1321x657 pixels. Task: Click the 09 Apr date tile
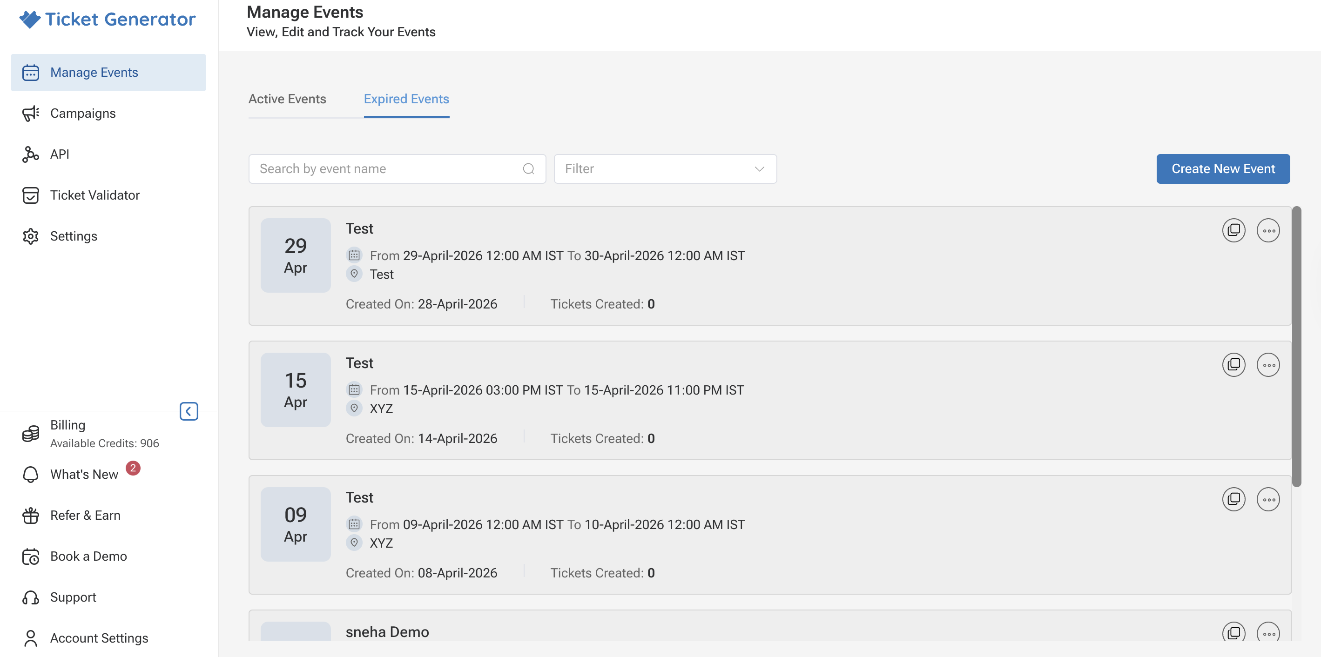coord(296,524)
